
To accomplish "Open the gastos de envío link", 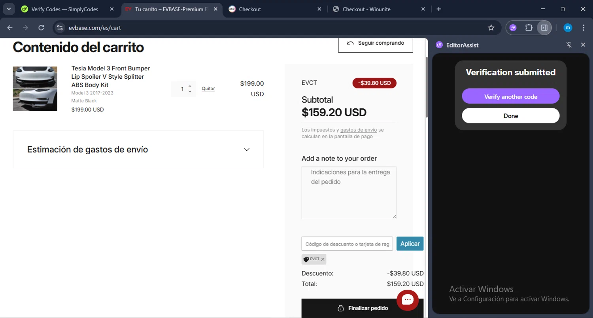I will click(359, 130).
